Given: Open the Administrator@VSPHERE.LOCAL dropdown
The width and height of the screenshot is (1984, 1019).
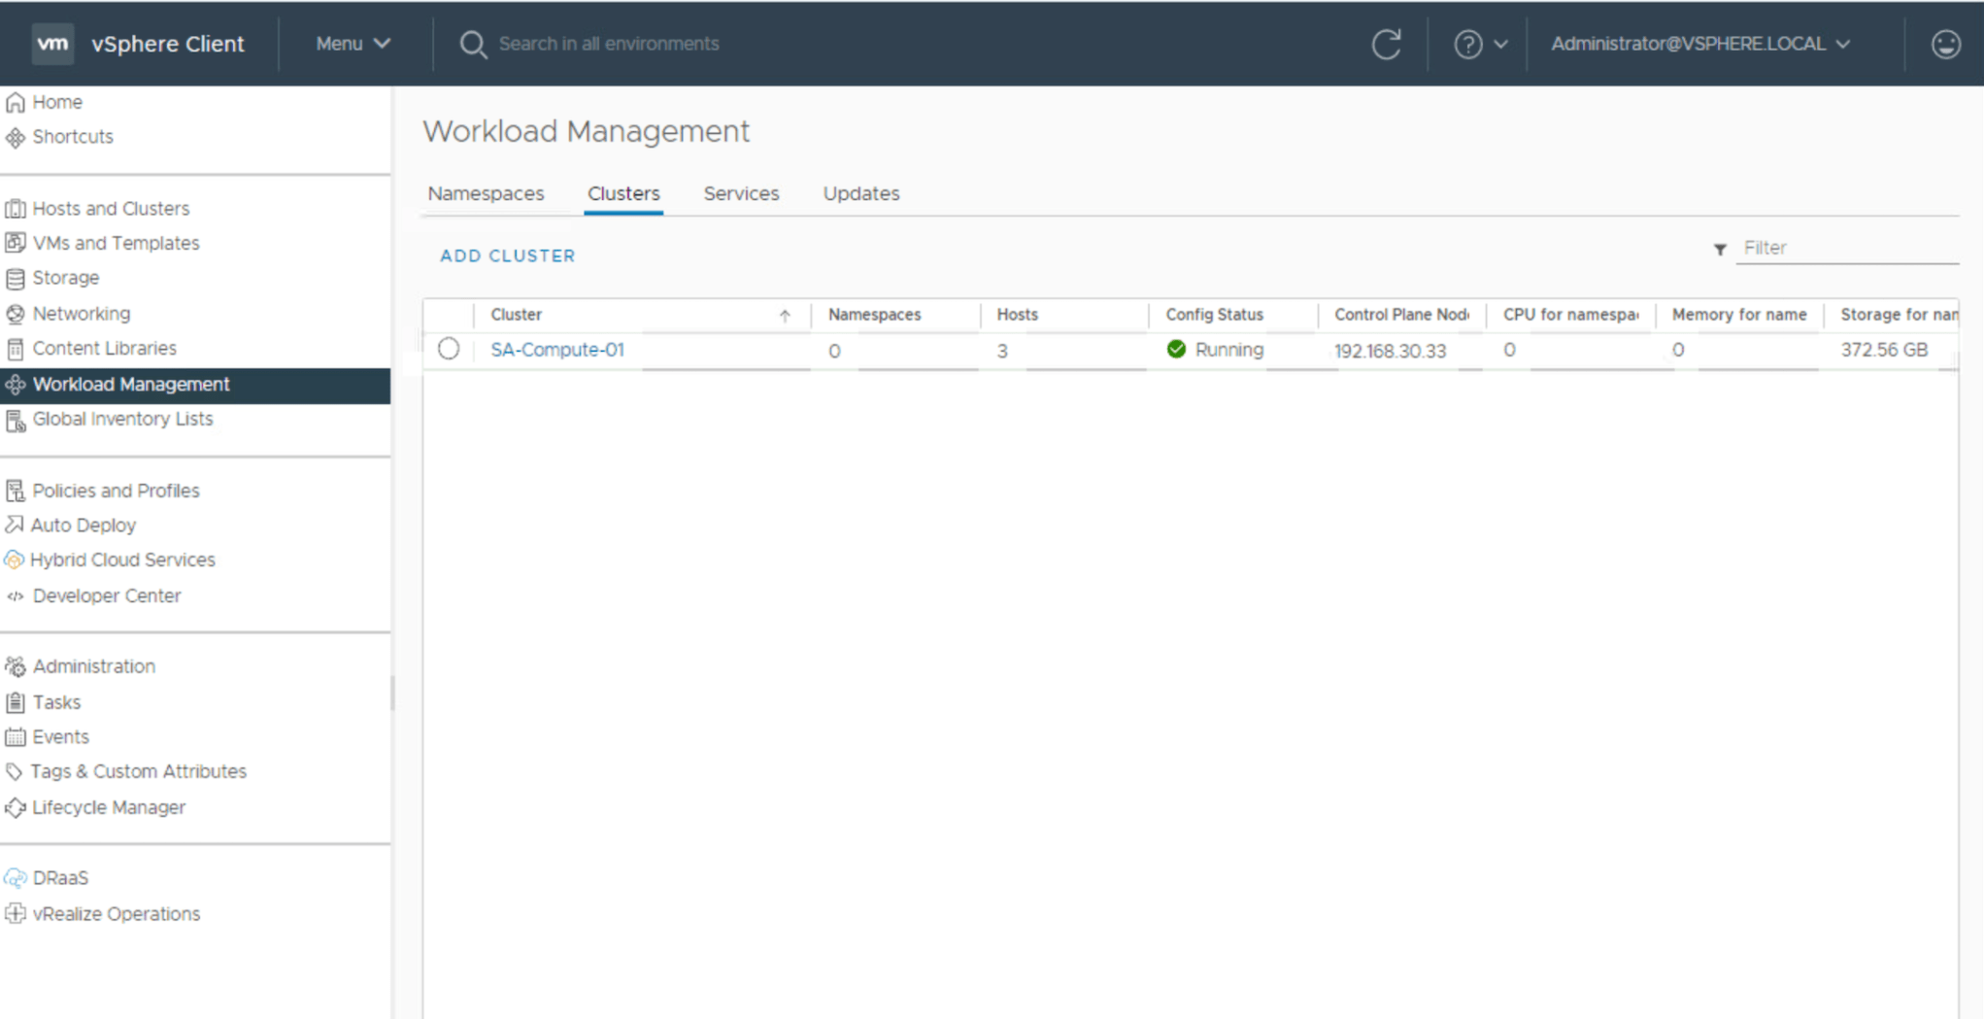Looking at the screenshot, I should tap(1700, 44).
